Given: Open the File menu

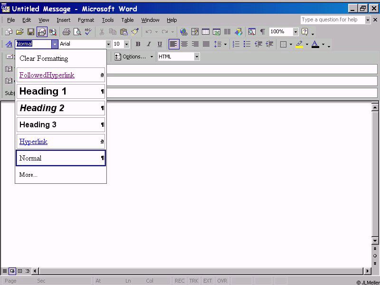Looking at the screenshot, I should point(11,20).
